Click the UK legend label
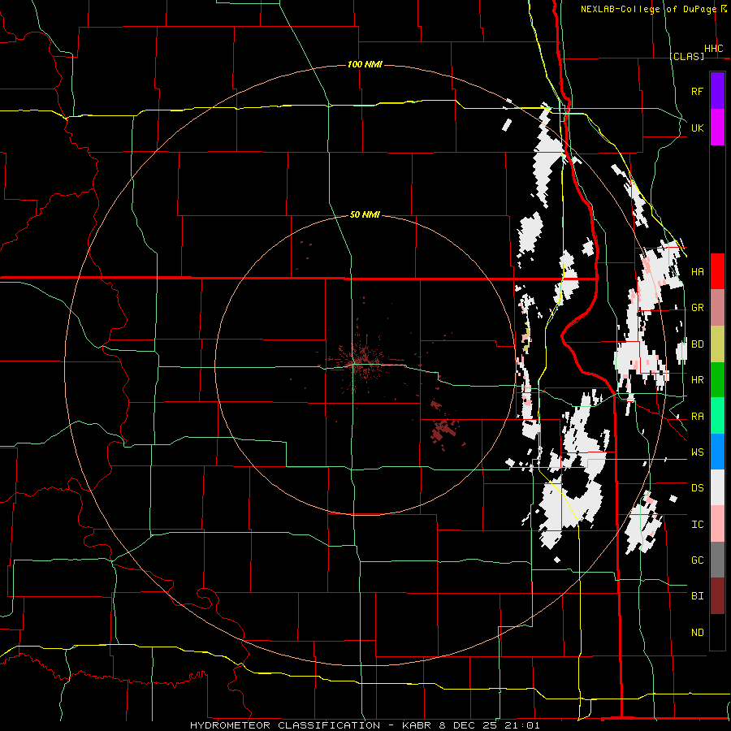731x731 pixels. 697,128
